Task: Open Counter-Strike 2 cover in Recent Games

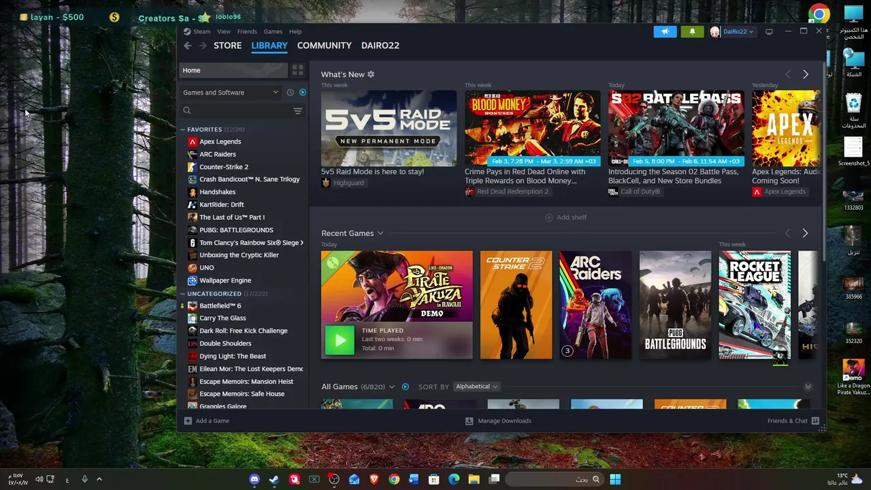Action: pos(516,305)
